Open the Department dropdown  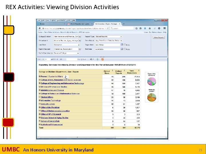pyautogui.click(x=80, y=40)
